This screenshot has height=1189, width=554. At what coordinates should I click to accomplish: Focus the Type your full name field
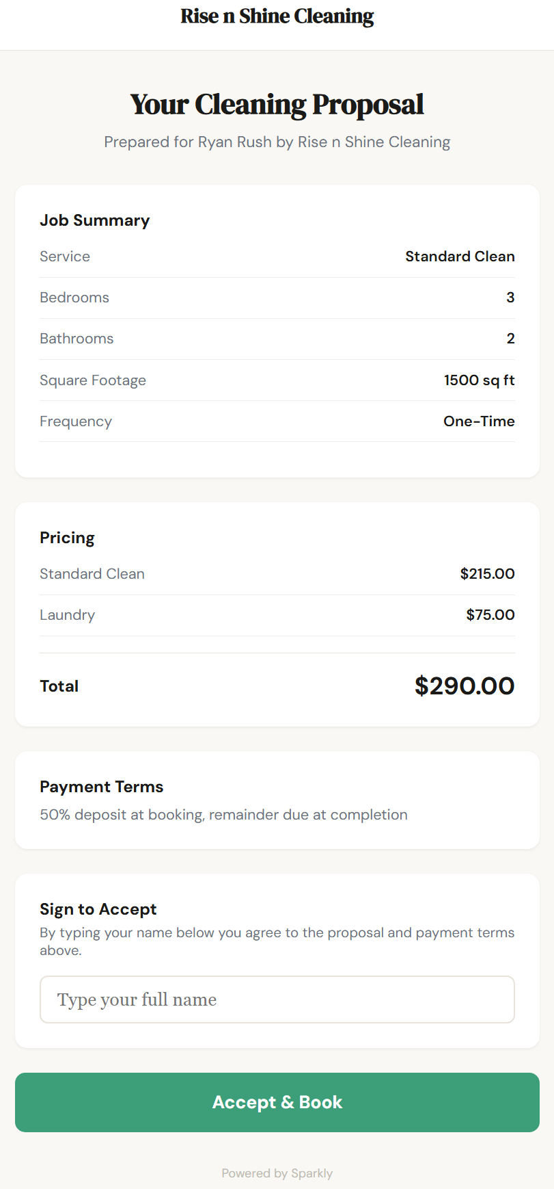(x=277, y=999)
